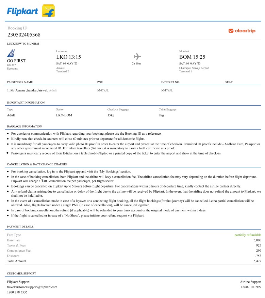Viewport: 265px width, 298px height.
Task: Click the 'Payment Details' section heading
Action: [20, 226]
